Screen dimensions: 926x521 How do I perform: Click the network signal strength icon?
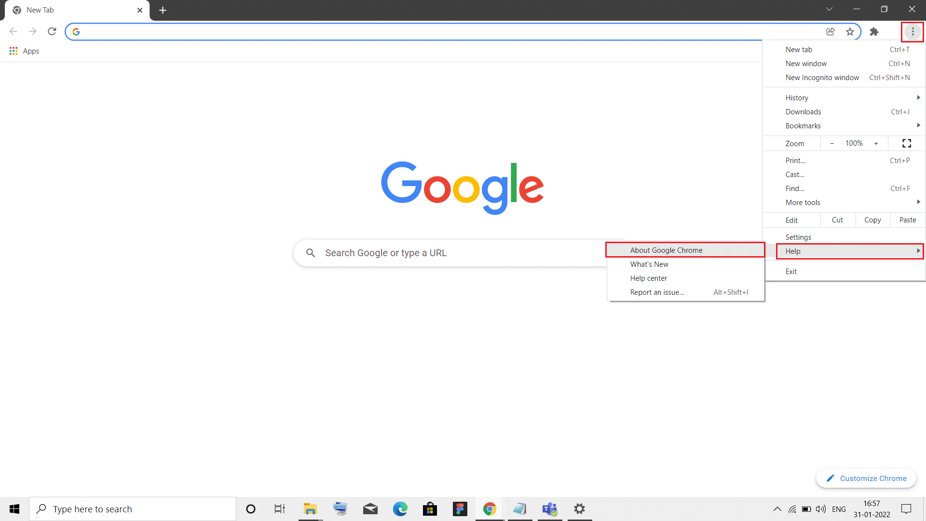point(792,509)
